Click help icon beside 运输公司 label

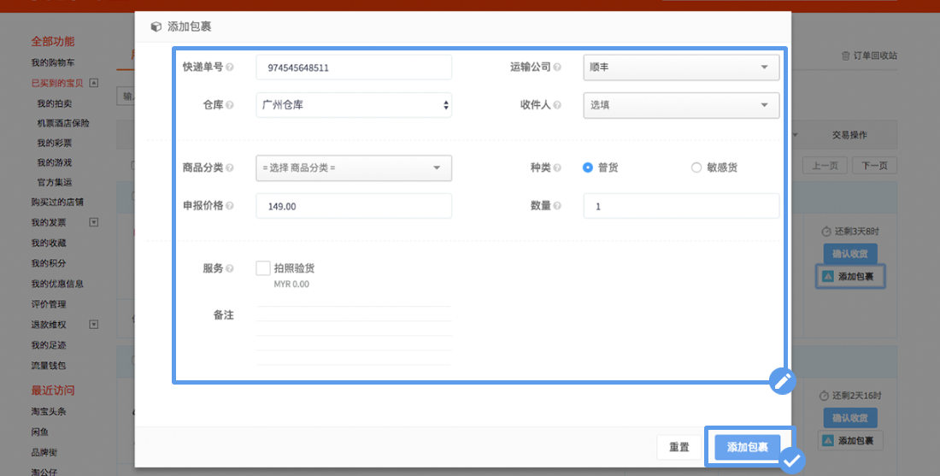pyautogui.click(x=557, y=68)
